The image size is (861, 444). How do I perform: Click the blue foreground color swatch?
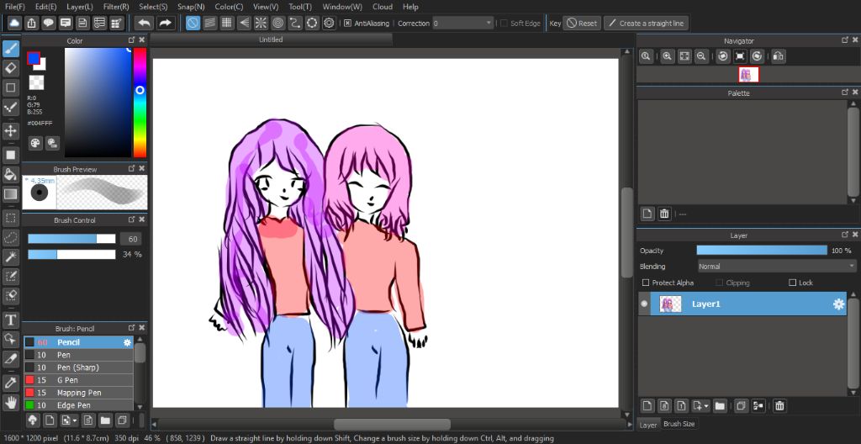point(33,58)
